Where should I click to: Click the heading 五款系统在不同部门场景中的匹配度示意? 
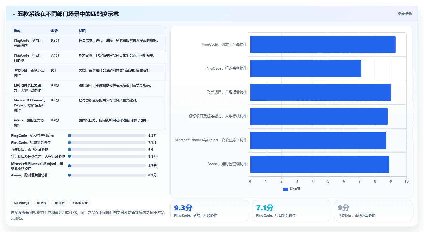point(68,14)
